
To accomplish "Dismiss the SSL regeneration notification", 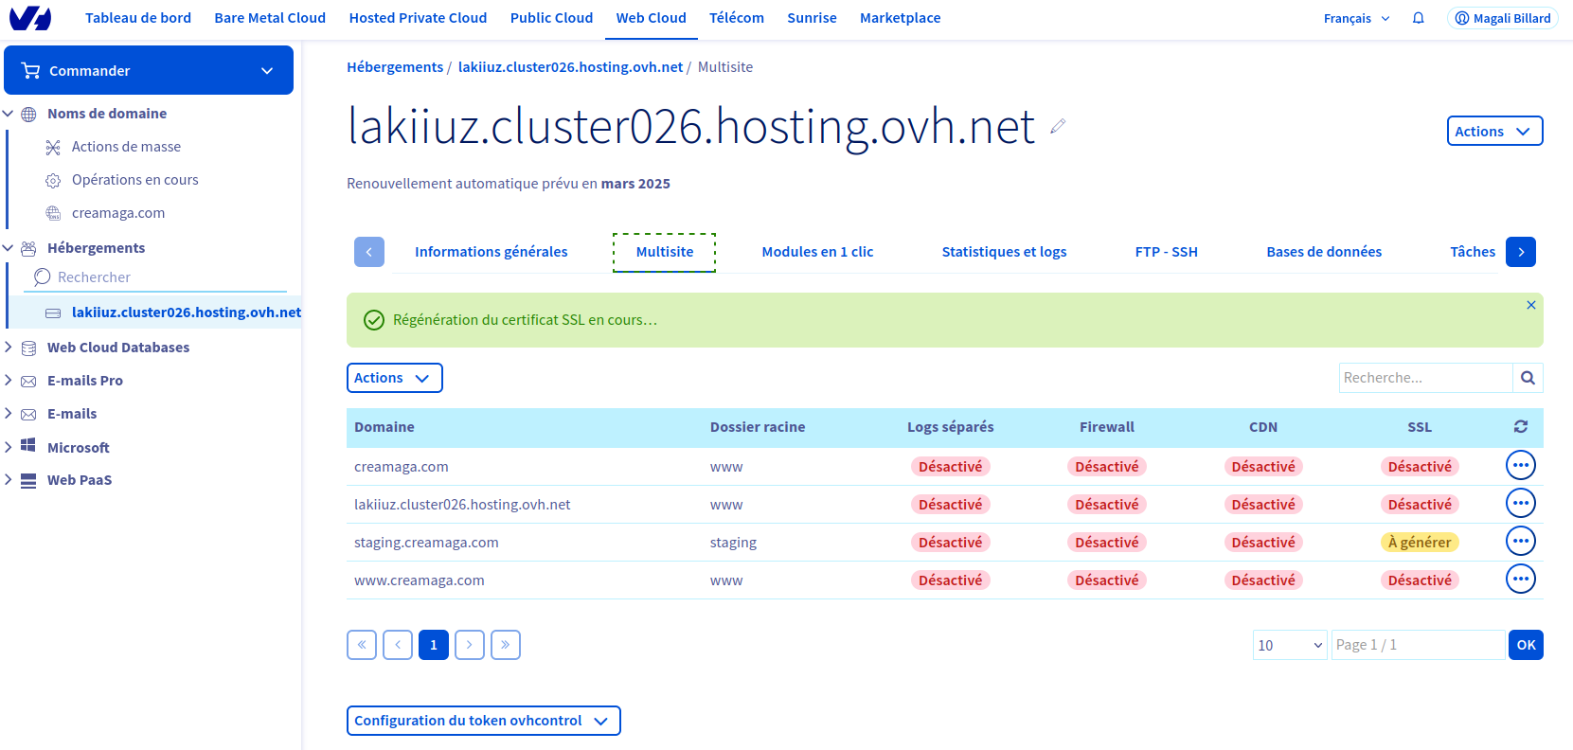I will pos(1530,305).
